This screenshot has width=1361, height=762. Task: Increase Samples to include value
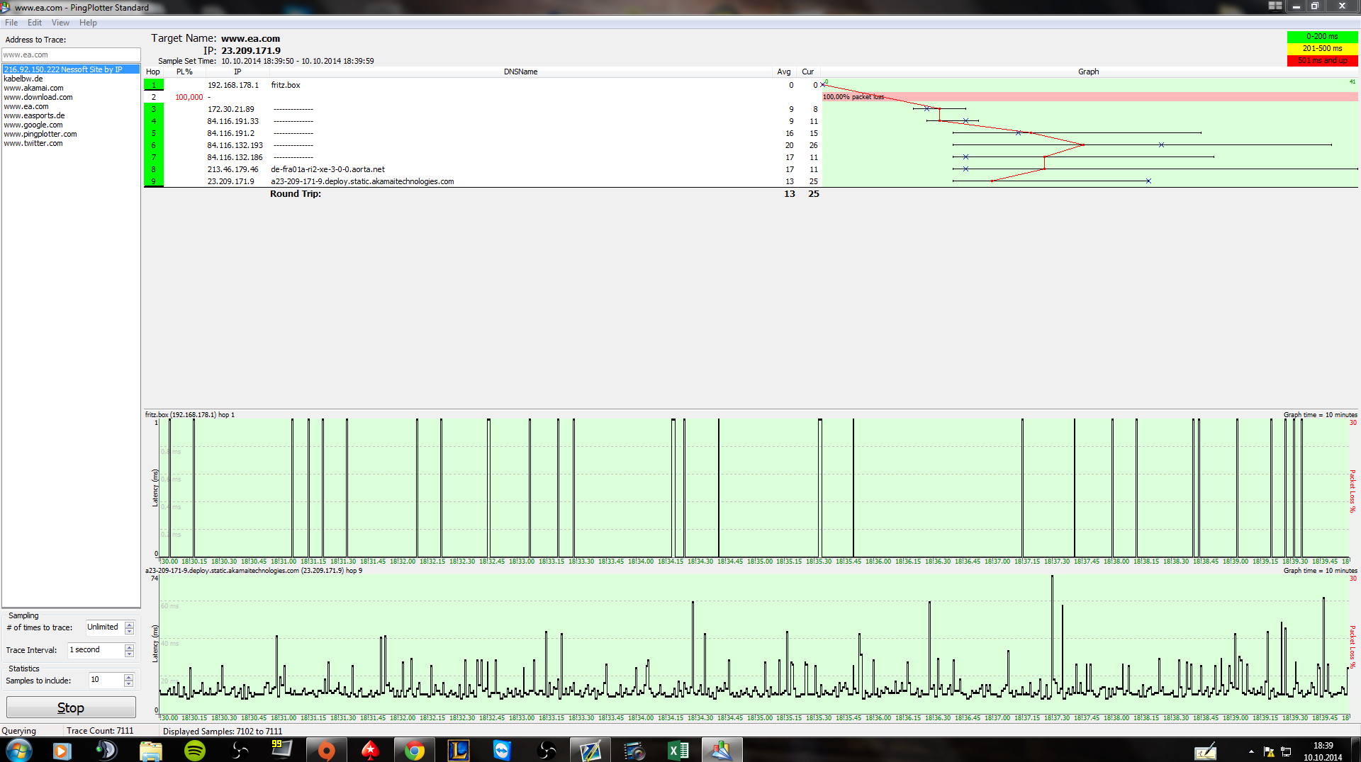128,677
